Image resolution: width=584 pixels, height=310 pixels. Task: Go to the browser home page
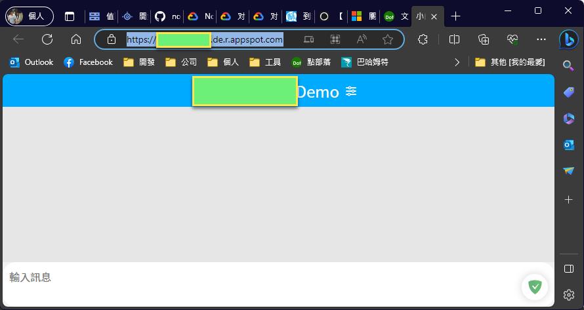pos(76,39)
